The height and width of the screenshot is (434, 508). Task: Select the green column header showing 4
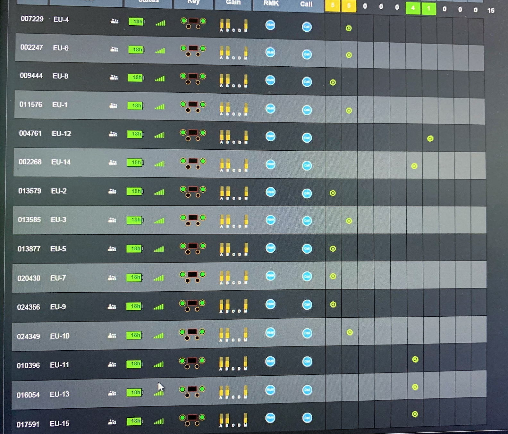[x=413, y=8]
